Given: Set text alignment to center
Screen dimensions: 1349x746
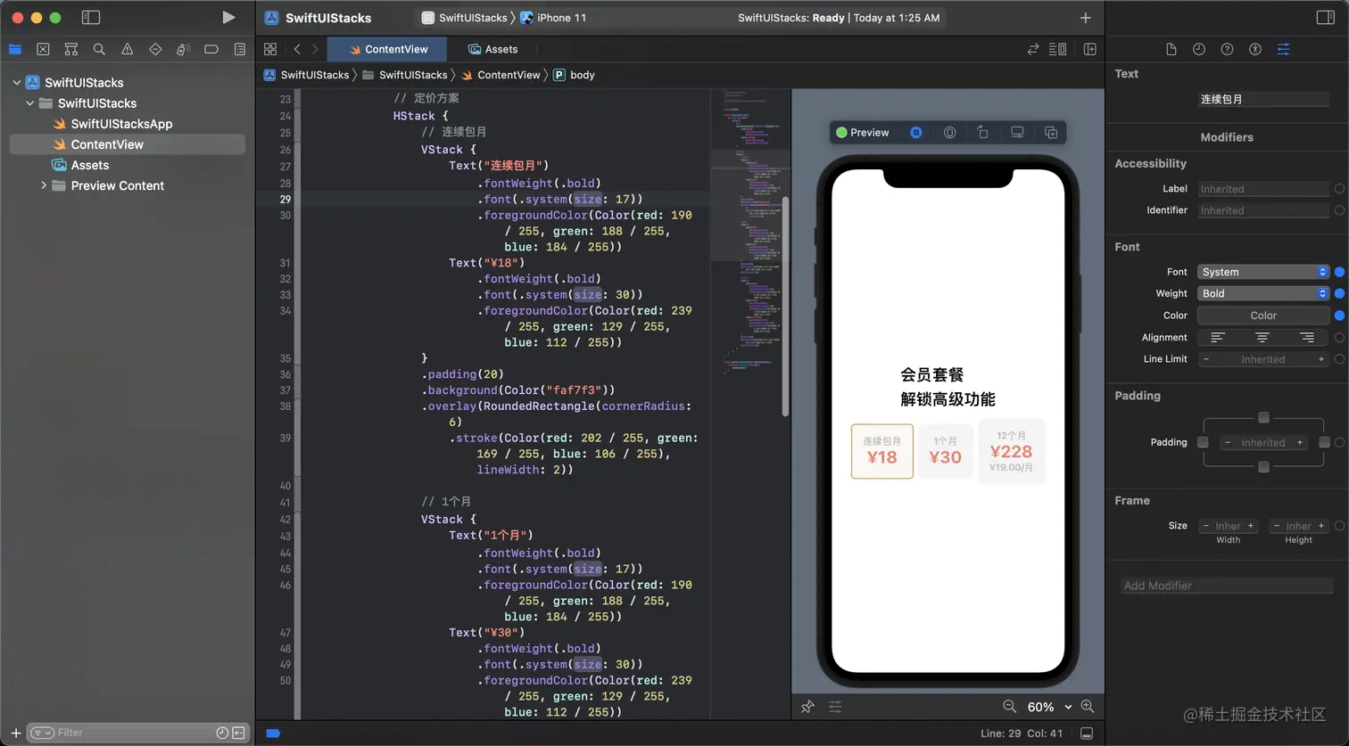Looking at the screenshot, I should coord(1262,338).
